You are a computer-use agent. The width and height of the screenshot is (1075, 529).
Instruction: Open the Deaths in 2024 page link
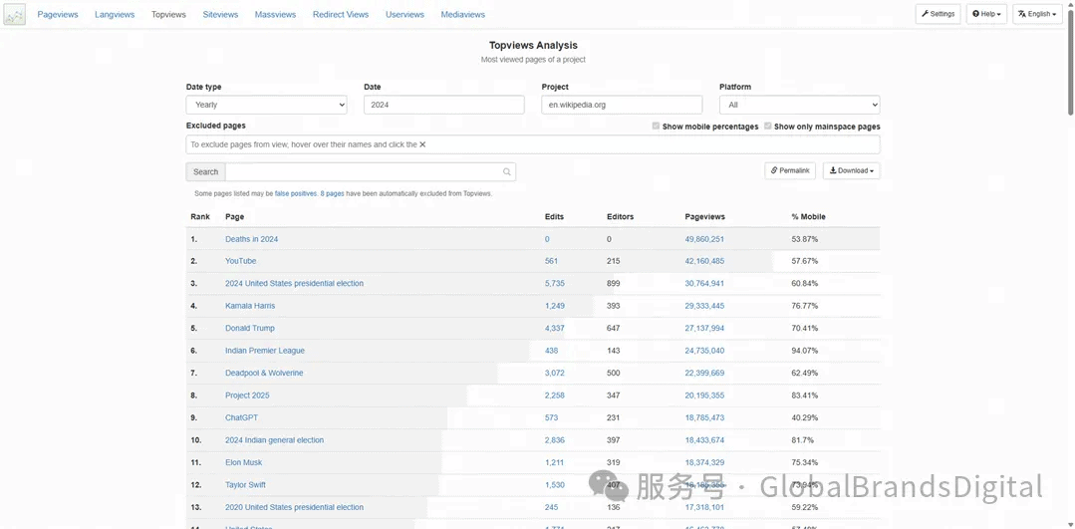click(x=252, y=239)
